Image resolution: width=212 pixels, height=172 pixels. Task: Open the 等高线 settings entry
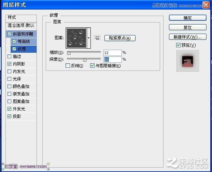24,42
